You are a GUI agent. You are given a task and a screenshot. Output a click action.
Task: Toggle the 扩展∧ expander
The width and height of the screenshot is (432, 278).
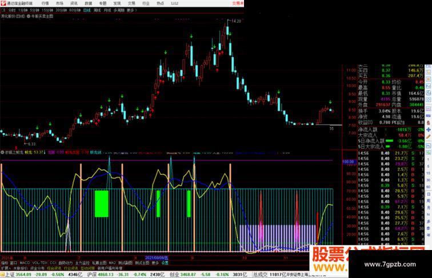point(6,268)
